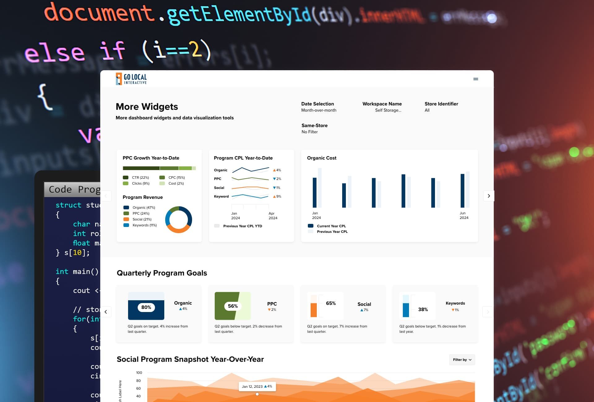This screenshot has width=594, height=402.
Task: Select Same-Store No Filter option
Action: pos(309,132)
